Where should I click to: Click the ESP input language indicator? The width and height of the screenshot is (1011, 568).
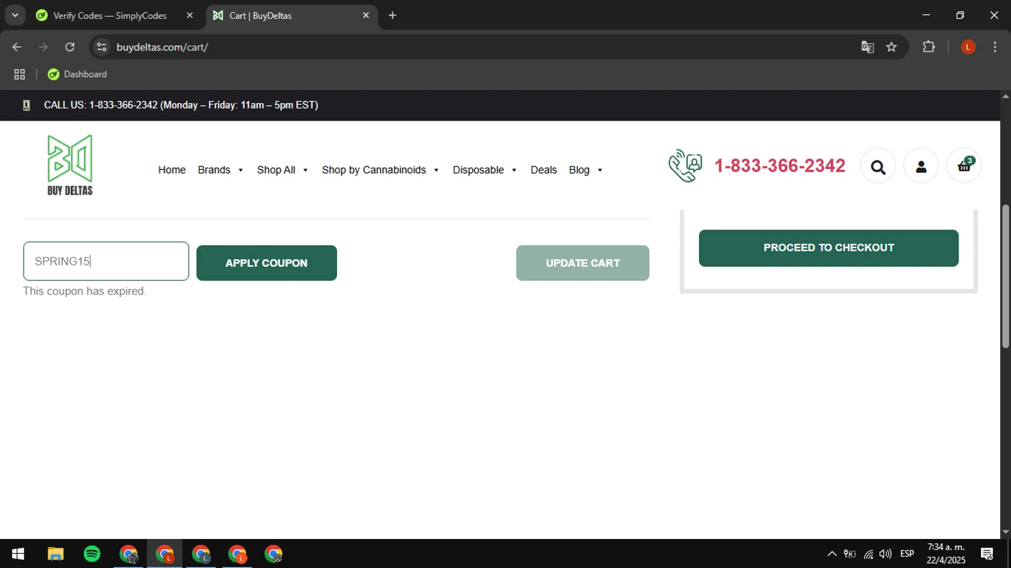[907, 554]
